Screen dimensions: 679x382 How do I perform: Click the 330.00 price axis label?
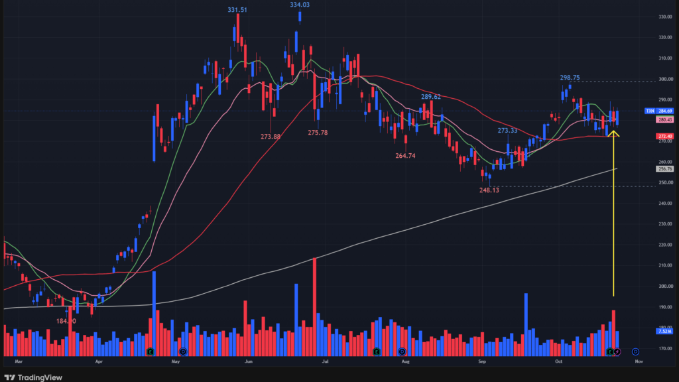[665, 17]
